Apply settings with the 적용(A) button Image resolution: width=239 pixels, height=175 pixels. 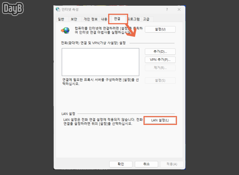pos(171,164)
